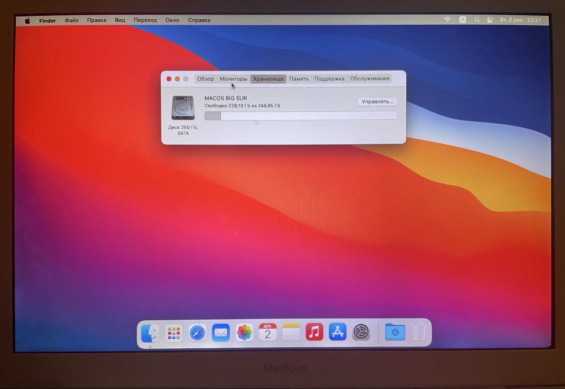Open Calendar icon showing 2
The width and height of the screenshot is (565, 389).
point(268,332)
